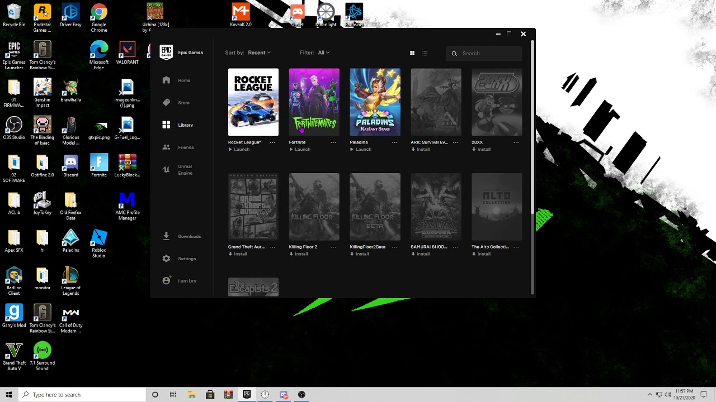Viewport: 716px width, 402px height.
Task: Select Roblox Studio desktop icon
Action: click(x=99, y=243)
